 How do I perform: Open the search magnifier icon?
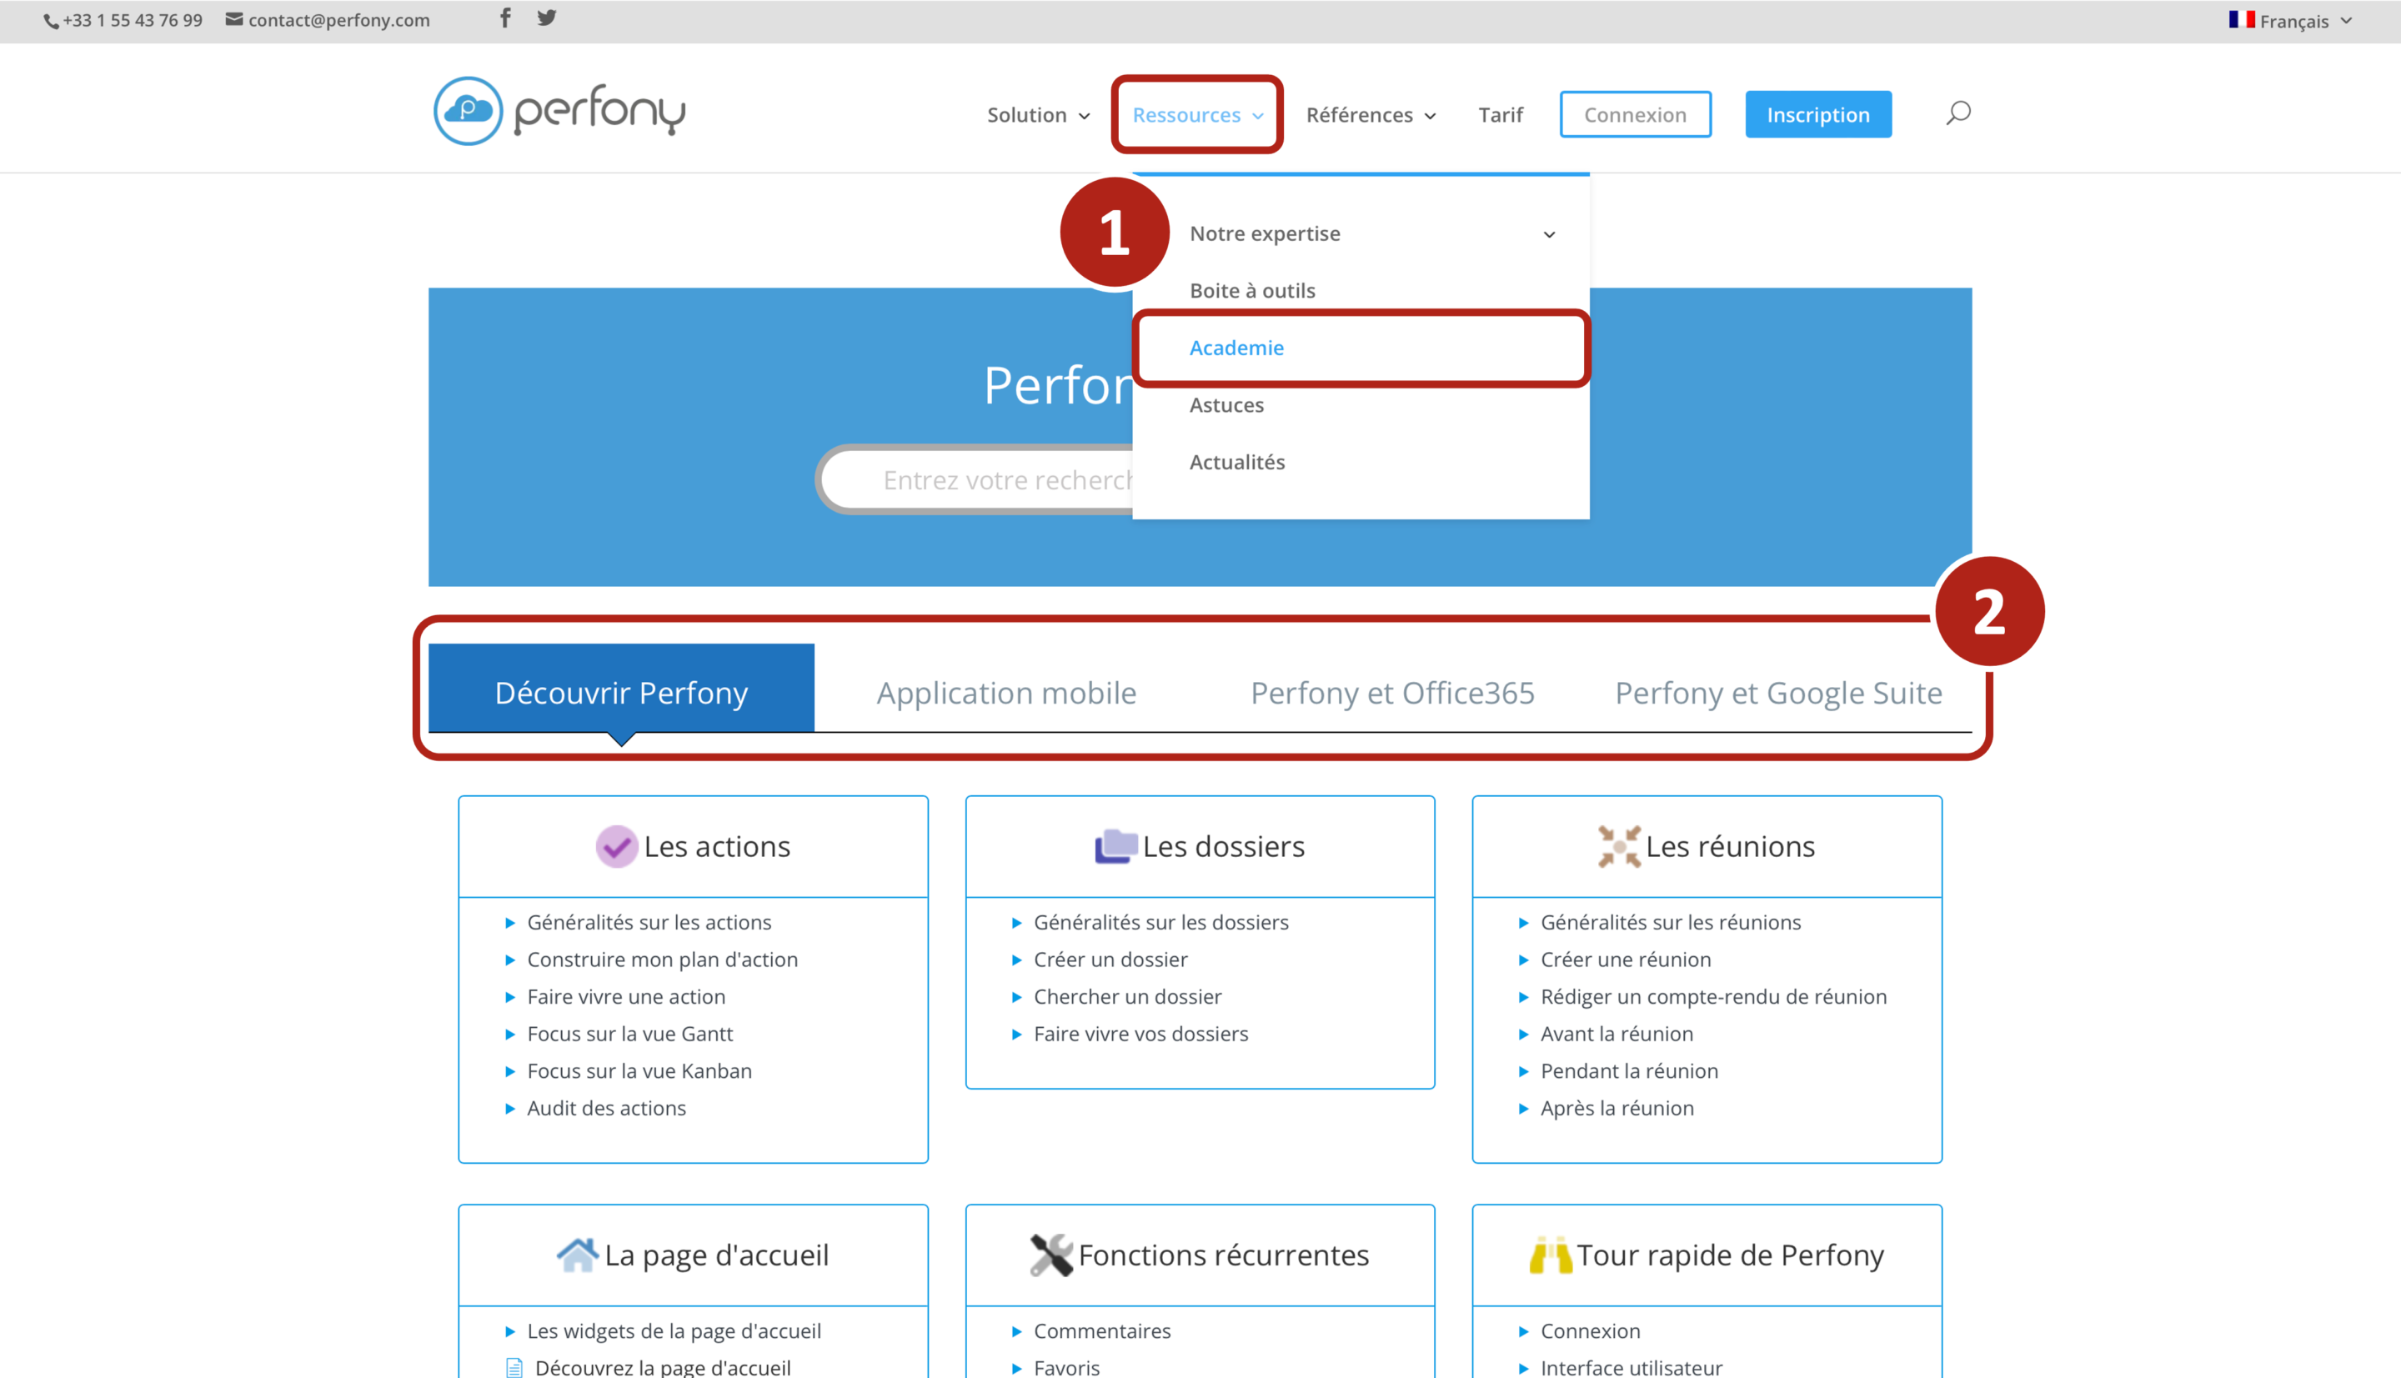click(1958, 113)
